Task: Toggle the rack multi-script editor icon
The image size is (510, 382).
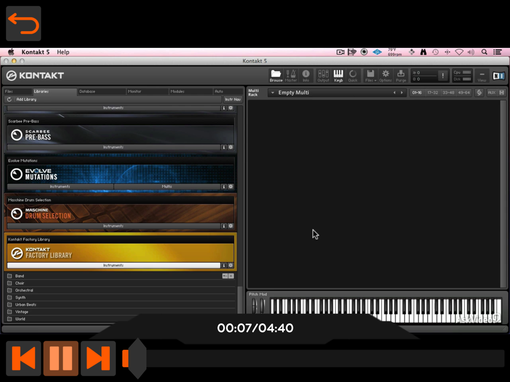Action: tap(479, 93)
